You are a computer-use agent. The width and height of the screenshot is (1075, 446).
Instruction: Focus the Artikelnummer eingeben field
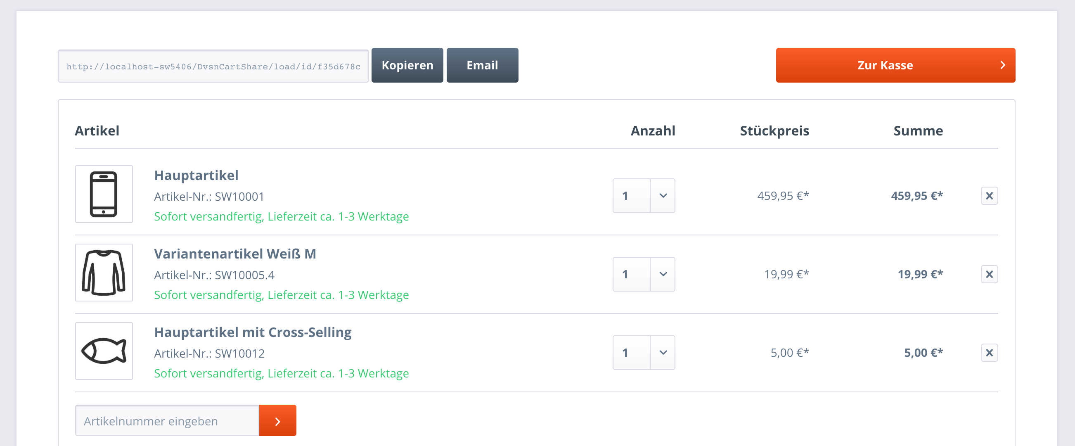click(167, 420)
